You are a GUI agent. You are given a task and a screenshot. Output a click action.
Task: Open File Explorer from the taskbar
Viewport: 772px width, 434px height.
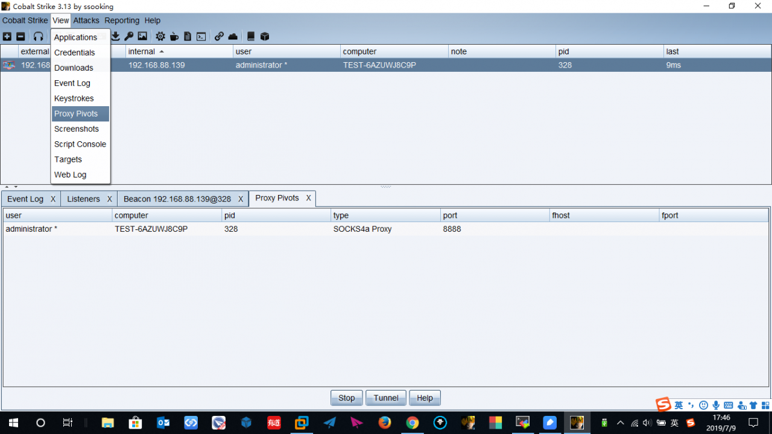(x=108, y=423)
